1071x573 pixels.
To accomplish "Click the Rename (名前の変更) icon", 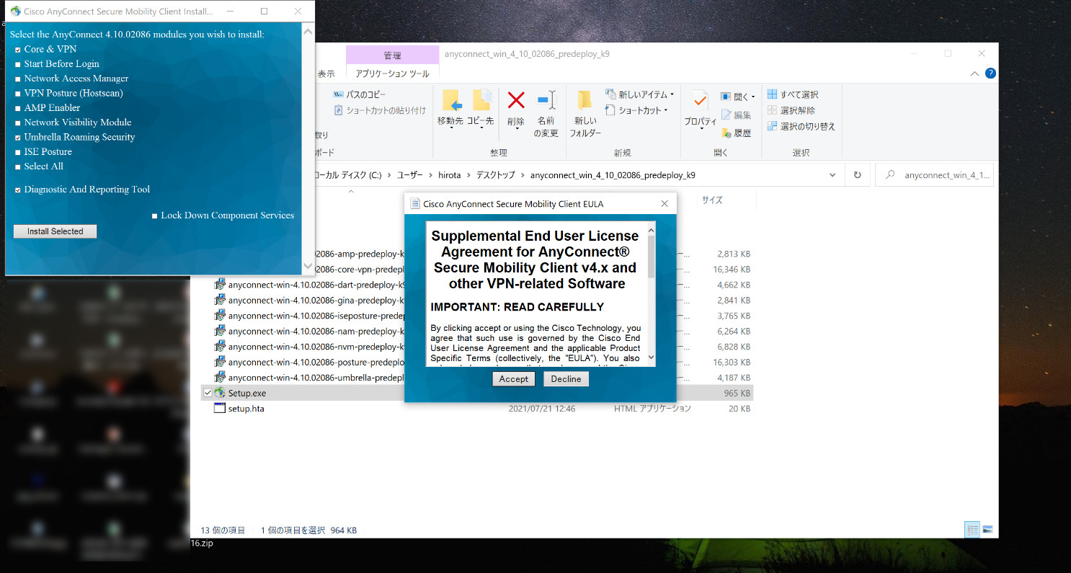I will click(546, 101).
